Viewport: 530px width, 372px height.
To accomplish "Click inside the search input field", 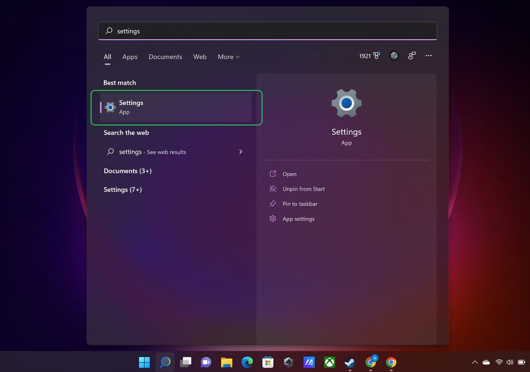I will (x=268, y=31).
